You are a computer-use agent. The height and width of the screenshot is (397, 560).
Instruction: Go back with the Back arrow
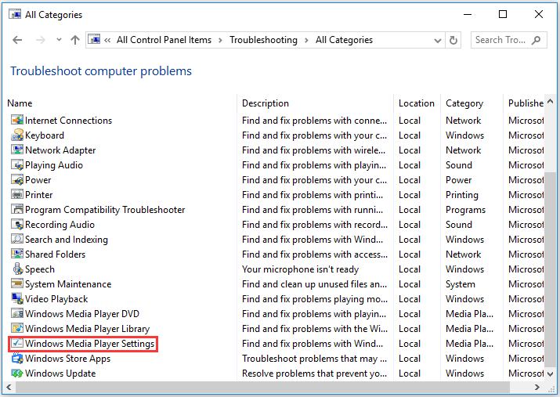17,40
